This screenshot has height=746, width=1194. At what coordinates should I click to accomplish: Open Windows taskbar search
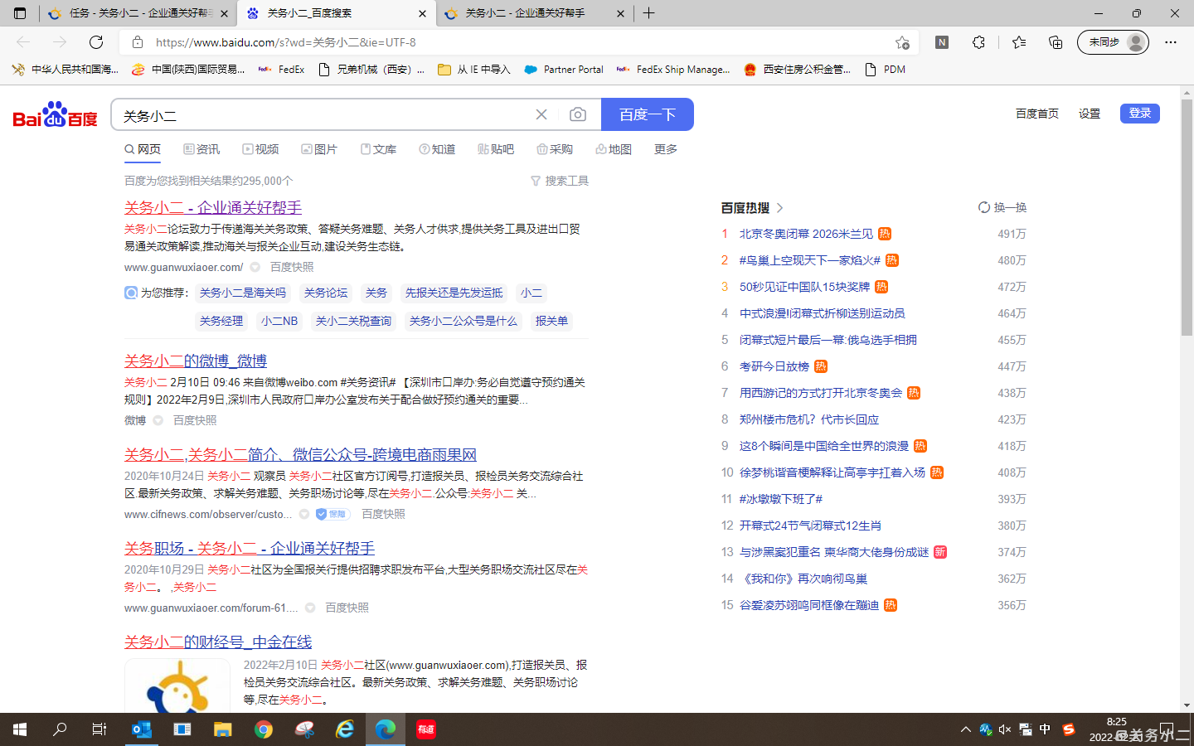[60, 729]
